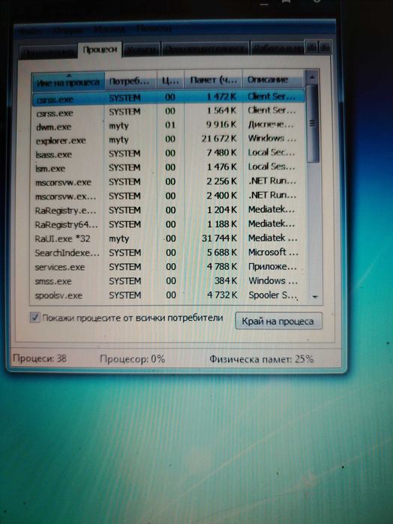Click the '9 916 K' memory value
Viewport: 393px width, 524px height.
coord(221,124)
